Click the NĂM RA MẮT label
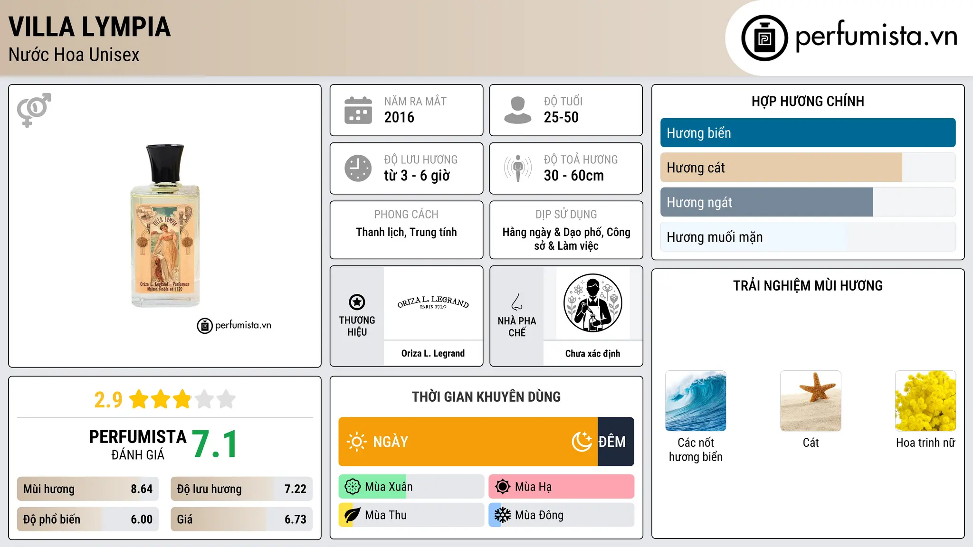The image size is (973, 547). coord(415,101)
